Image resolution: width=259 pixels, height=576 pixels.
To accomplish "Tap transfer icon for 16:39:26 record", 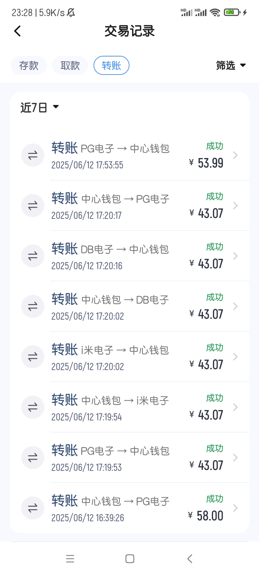I will (x=33, y=508).
